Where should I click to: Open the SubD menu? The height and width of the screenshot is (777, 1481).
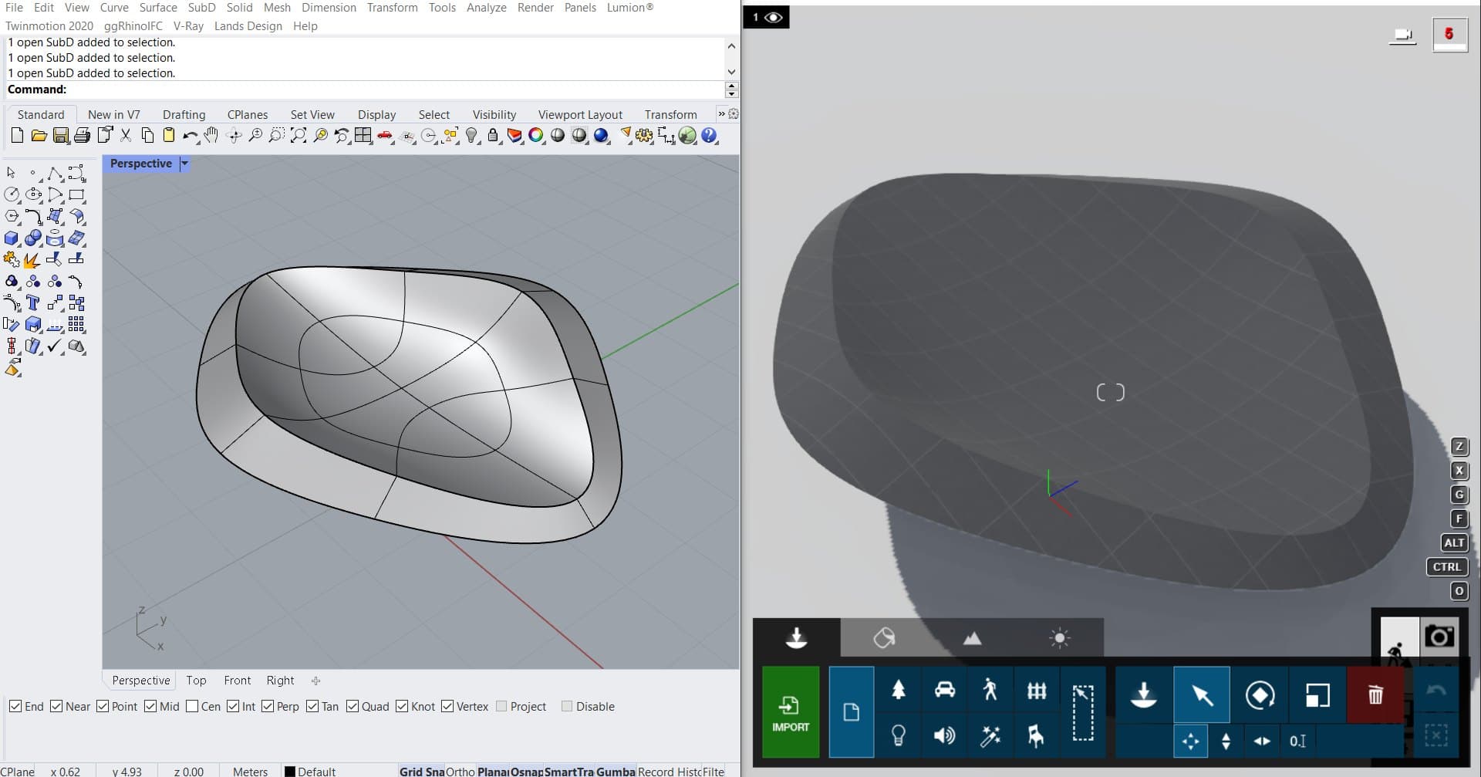201,8
